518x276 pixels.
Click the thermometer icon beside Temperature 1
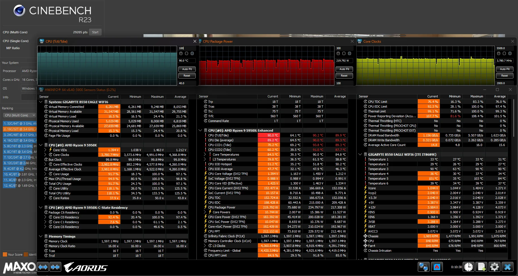pos(365,159)
